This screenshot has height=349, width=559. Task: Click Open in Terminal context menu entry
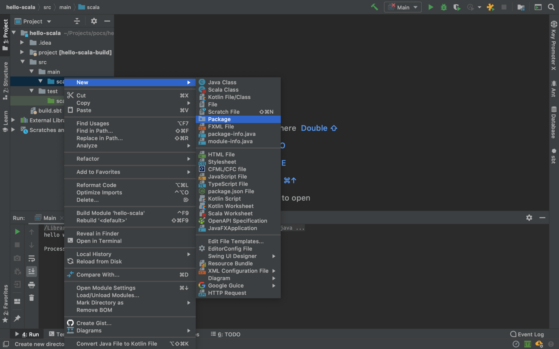click(x=99, y=241)
